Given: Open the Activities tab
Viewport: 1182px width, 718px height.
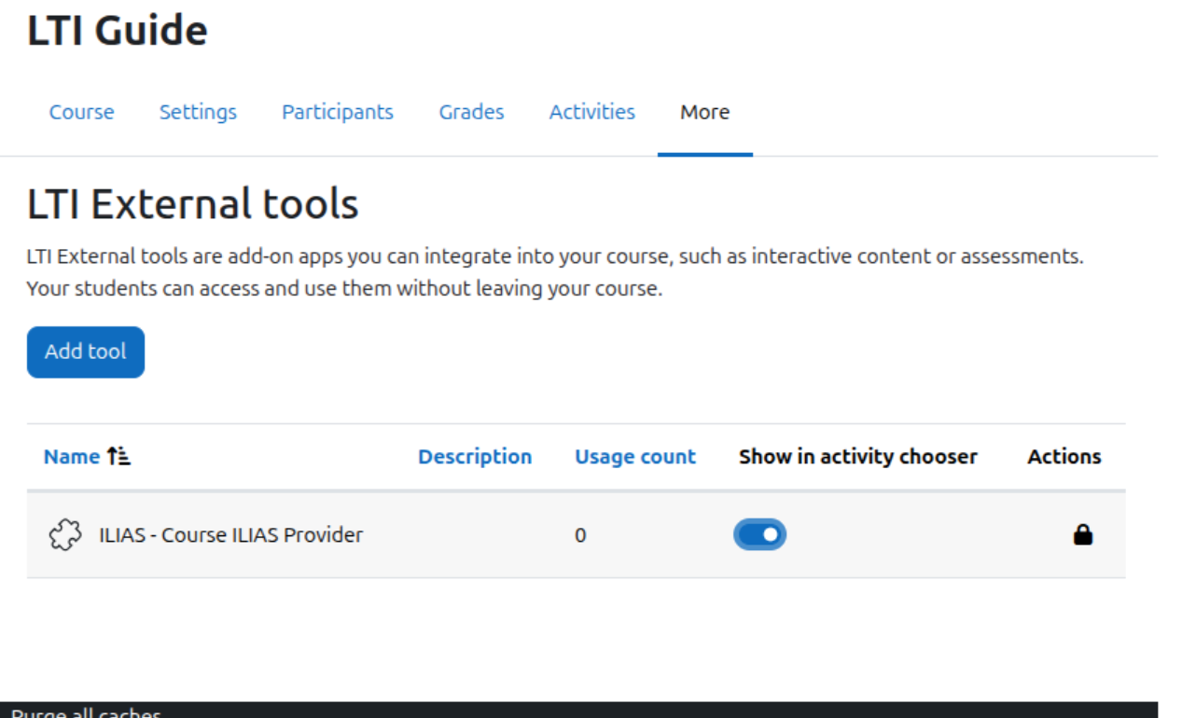Looking at the screenshot, I should pyautogui.click(x=592, y=112).
